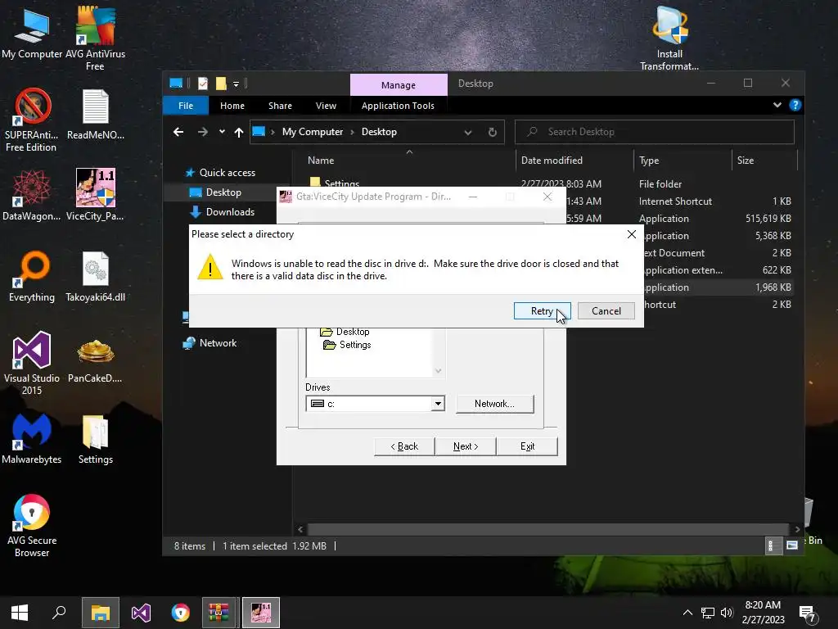This screenshot has height=629, width=838.
Task: Expand the Explorer ribbon chevron
Action: click(x=777, y=105)
